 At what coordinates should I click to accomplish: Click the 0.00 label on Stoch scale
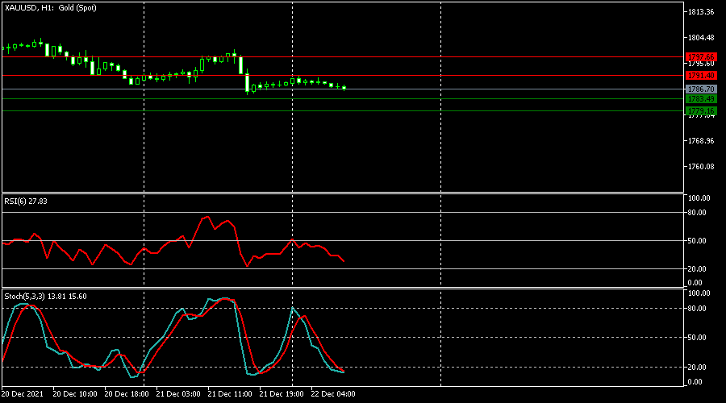[695, 382]
